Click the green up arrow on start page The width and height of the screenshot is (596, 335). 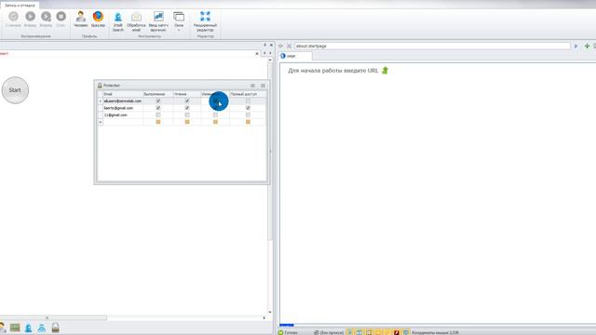pyautogui.click(x=385, y=71)
